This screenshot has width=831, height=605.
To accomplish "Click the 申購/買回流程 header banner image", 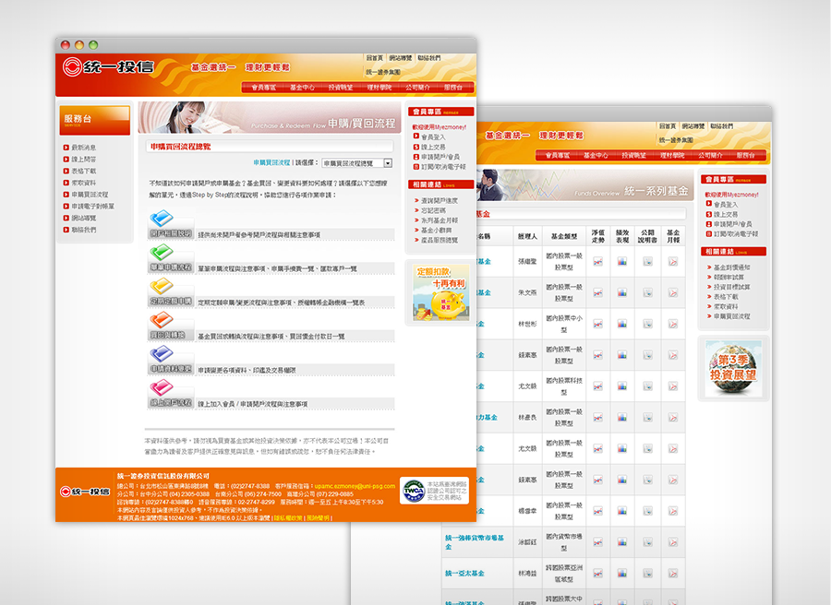I will pyautogui.click(x=269, y=117).
